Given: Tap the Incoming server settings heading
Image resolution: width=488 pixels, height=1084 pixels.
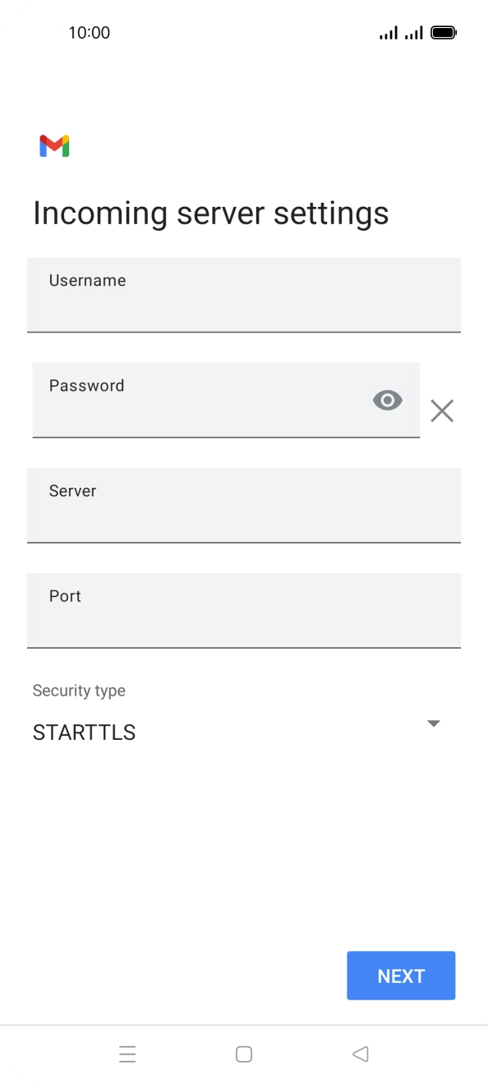Looking at the screenshot, I should coord(211,213).
